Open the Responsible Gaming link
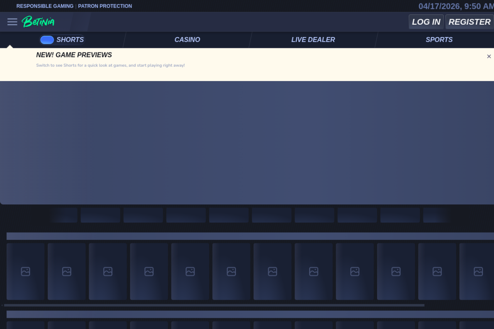This screenshot has width=494, height=329. pyautogui.click(x=45, y=6)
